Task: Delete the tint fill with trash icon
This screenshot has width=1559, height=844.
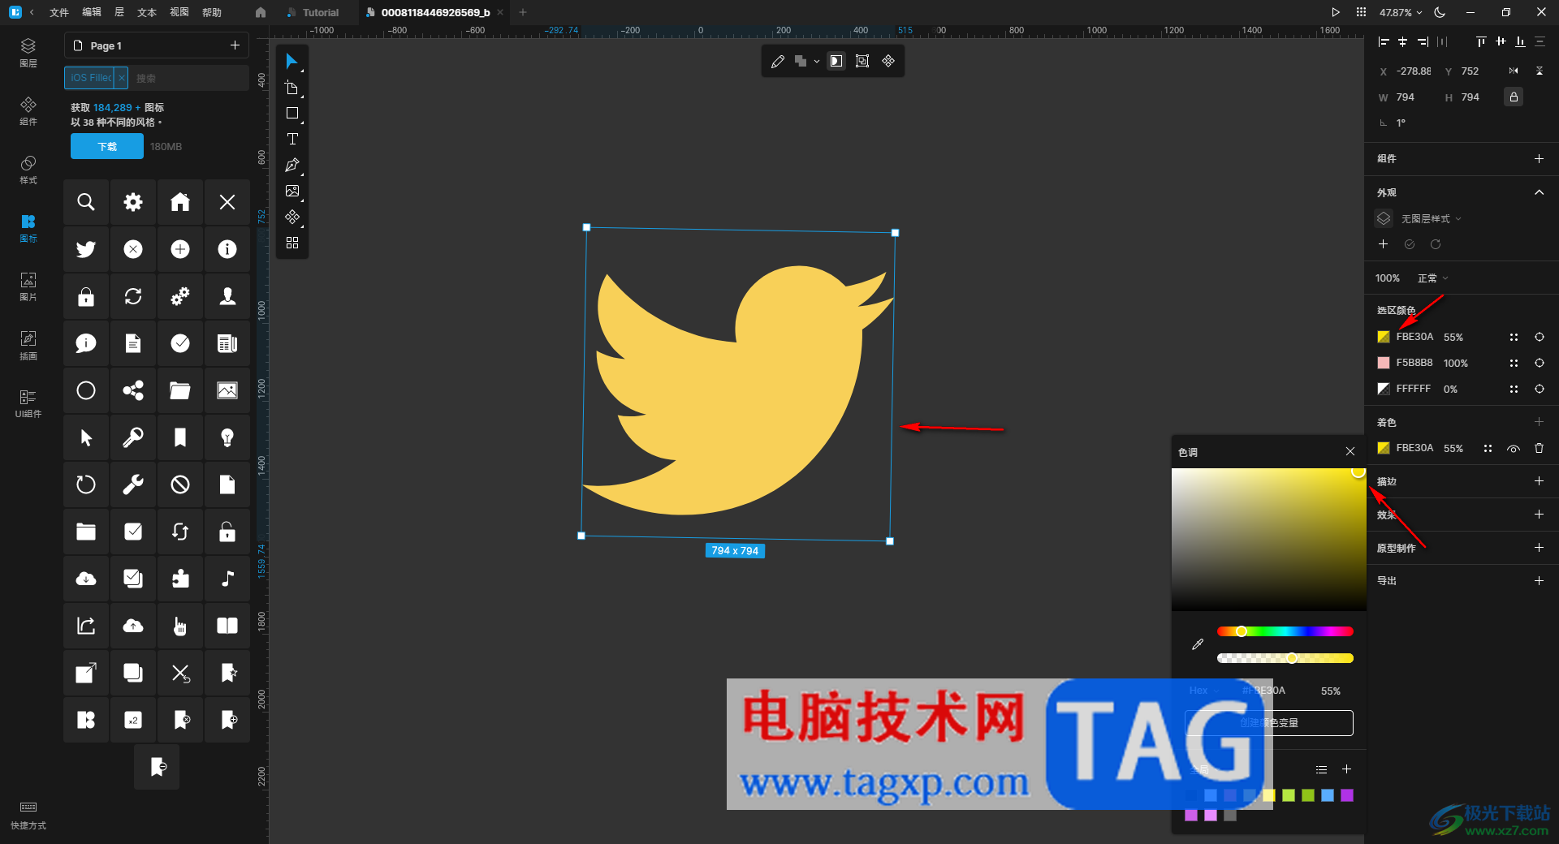Action: (x=1539, y=448)
